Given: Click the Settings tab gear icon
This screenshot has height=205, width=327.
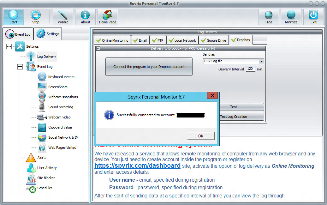Looking at the screenshot, I should pyautogui.click(x=41, y=33).
